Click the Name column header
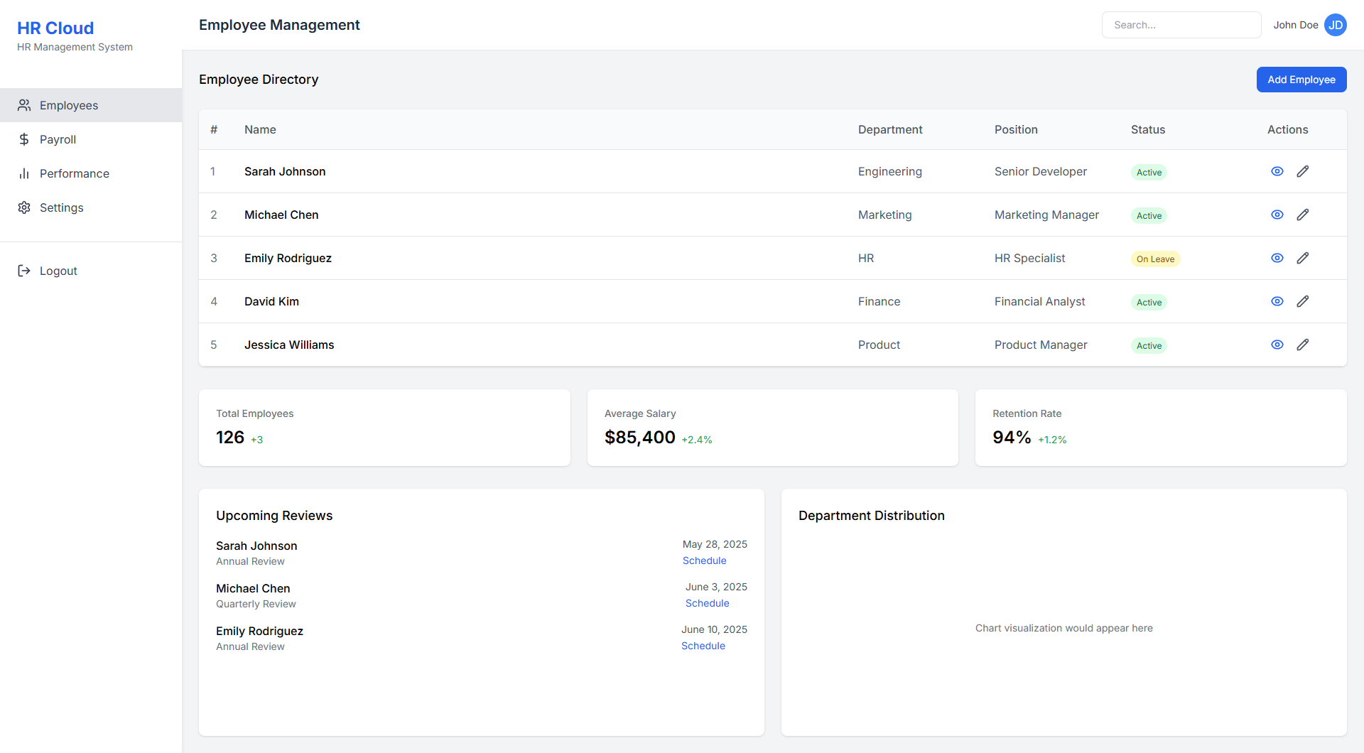Viewport: 1364px width, 753px height. point(260,129)
